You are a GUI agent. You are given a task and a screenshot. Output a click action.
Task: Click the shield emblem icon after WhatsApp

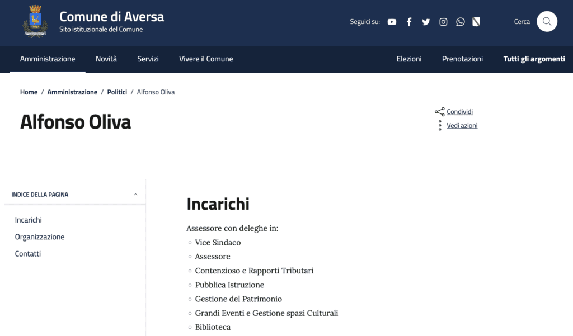pyautogui.click(x=477, y=22)
